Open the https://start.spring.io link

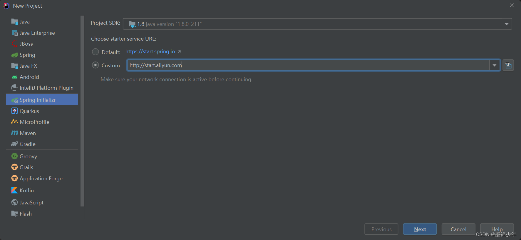coord(150,51)
